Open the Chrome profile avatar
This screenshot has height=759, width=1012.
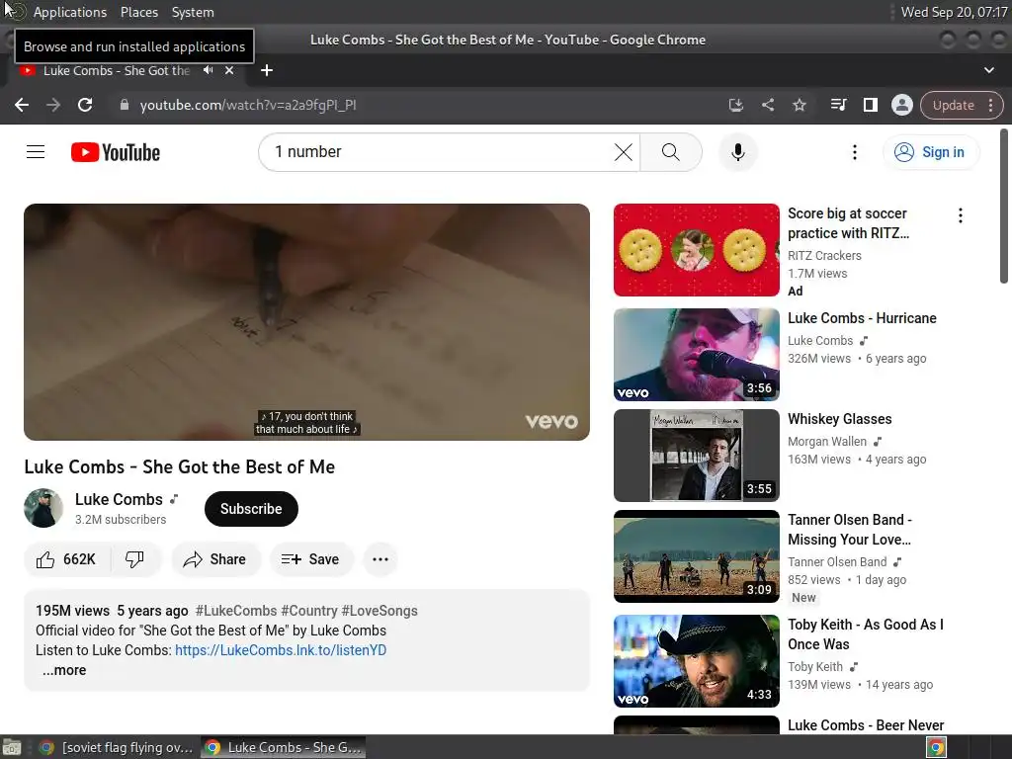901,105
